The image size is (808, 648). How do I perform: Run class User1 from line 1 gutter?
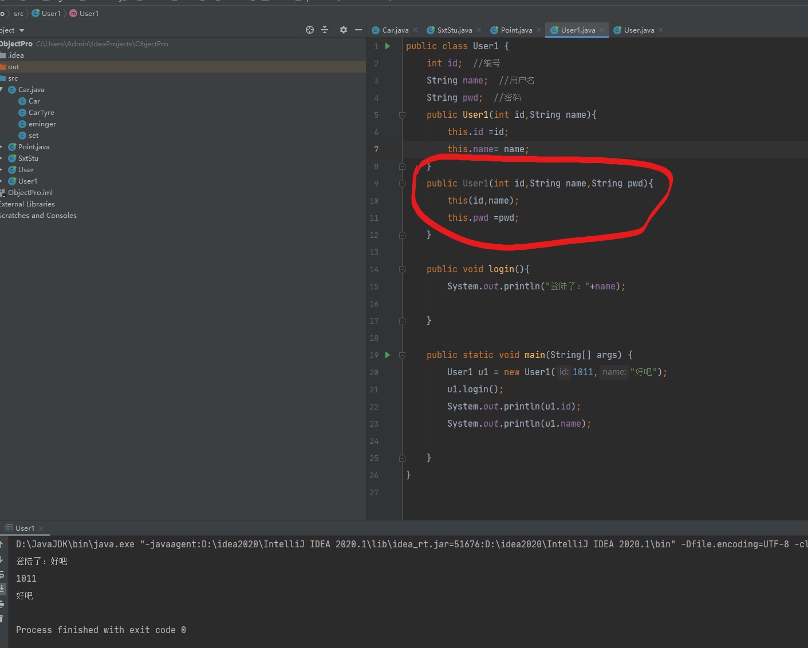pyautogui.click(x=388, y=46)
